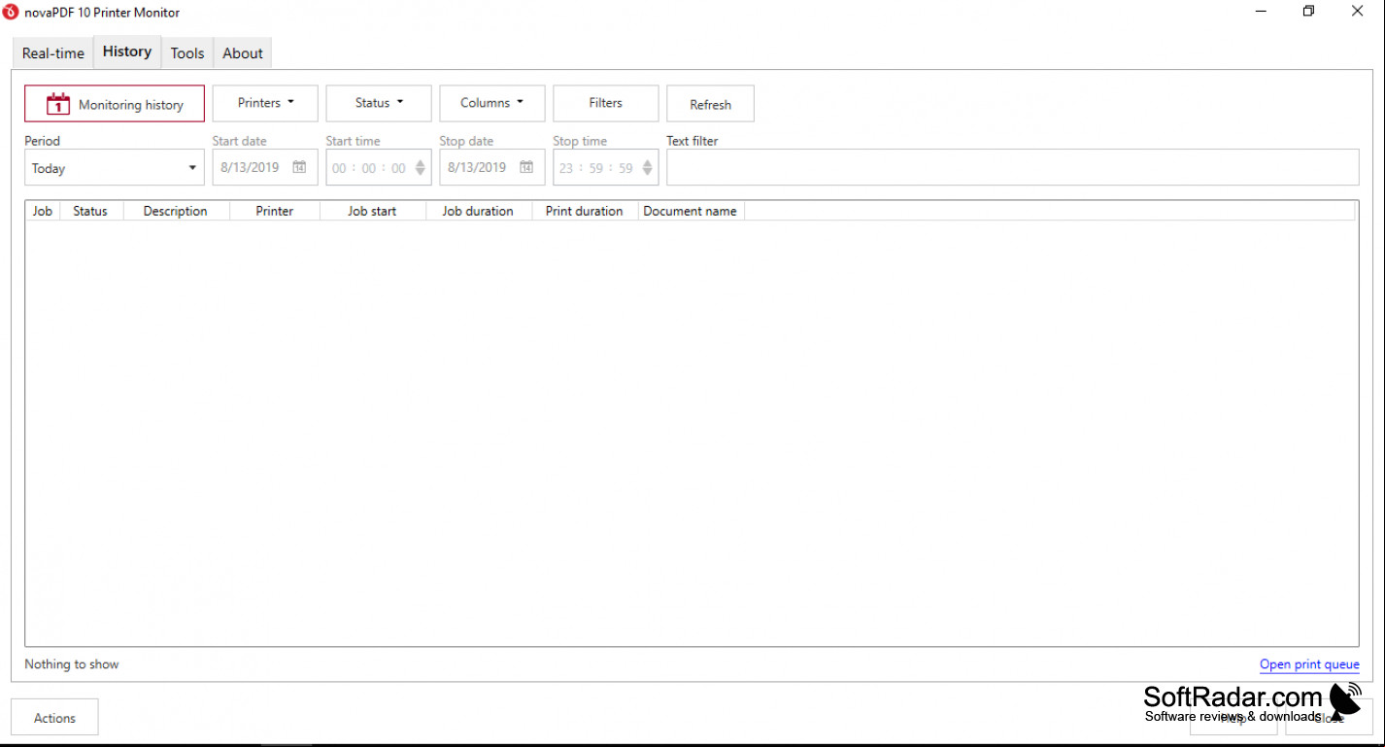Click the Actions button
This screenshot has height=747, width=1385.
[54, 718]
